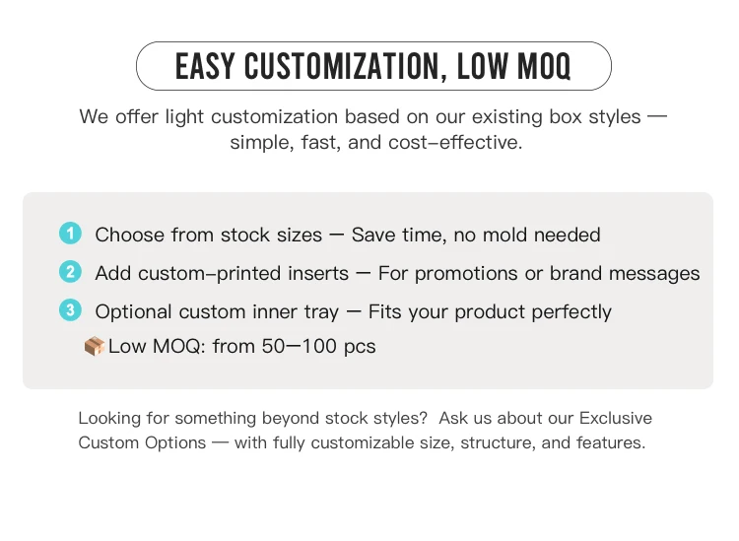
Task: Click 'Save time, no mold needed' phrase
Action: [476, 235]
